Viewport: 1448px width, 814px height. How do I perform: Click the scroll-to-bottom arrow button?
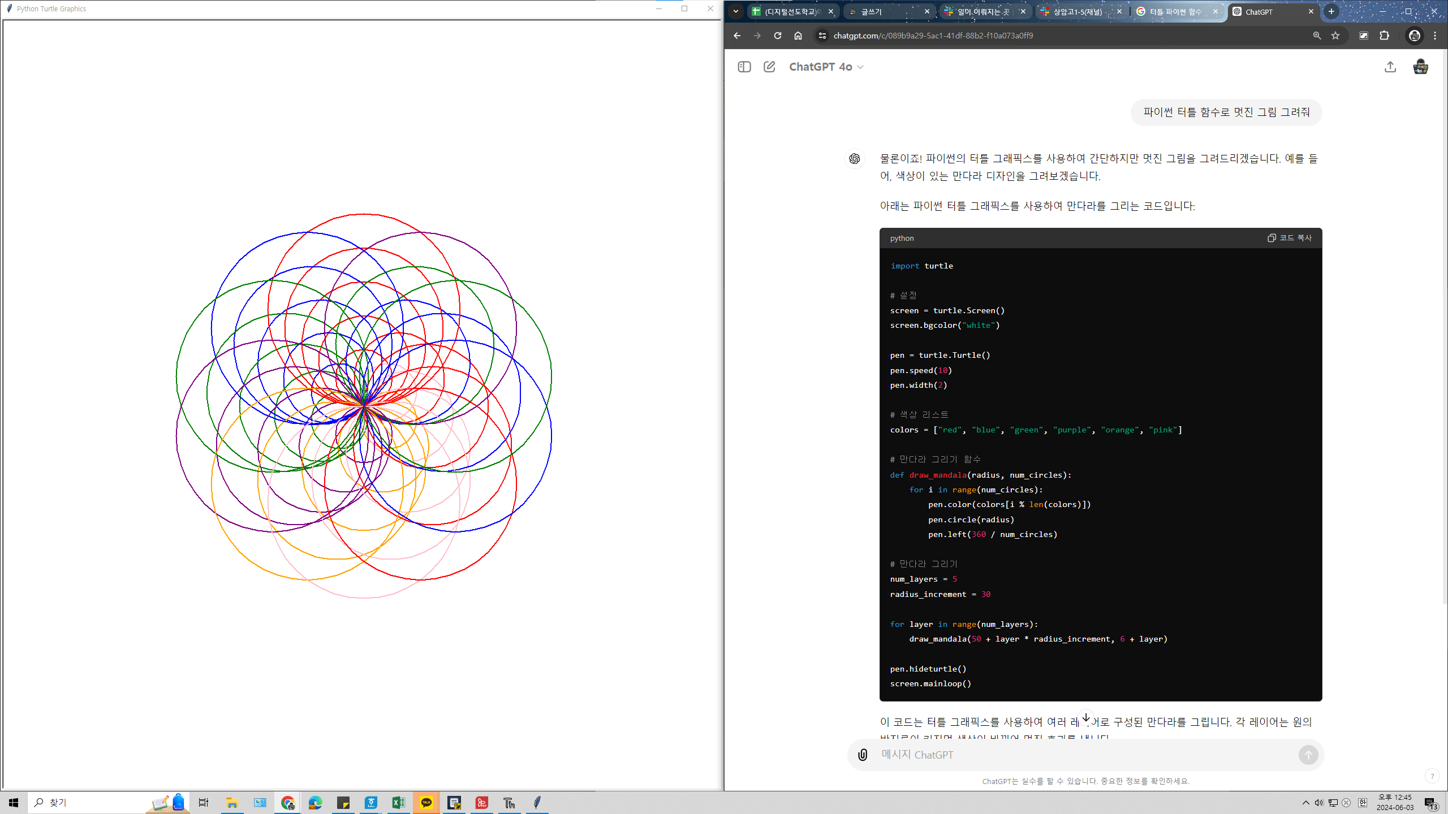pyautogui.click(x=1086, y=717)
